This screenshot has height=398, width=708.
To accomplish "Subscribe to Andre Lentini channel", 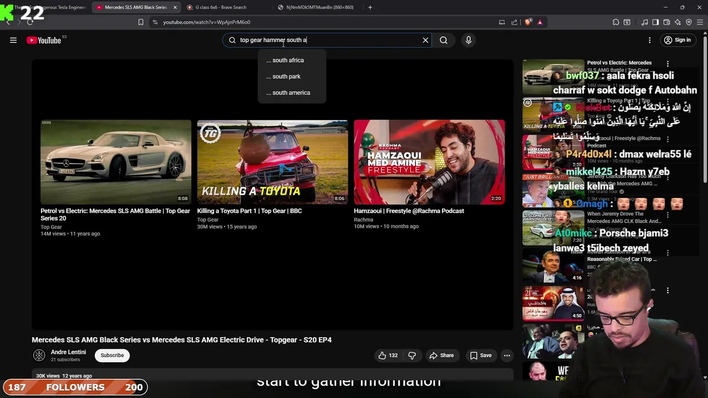I will coord(112,355).
